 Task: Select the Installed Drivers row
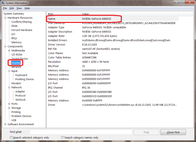113,40
